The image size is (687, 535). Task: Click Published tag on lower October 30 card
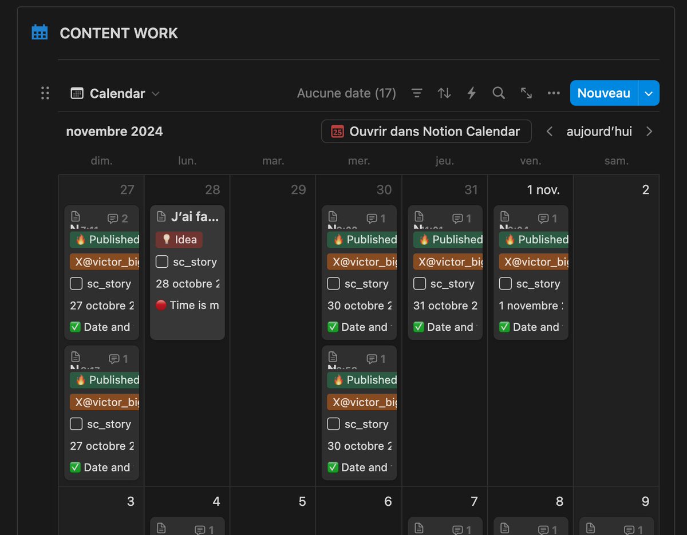(x=362, y=380)
